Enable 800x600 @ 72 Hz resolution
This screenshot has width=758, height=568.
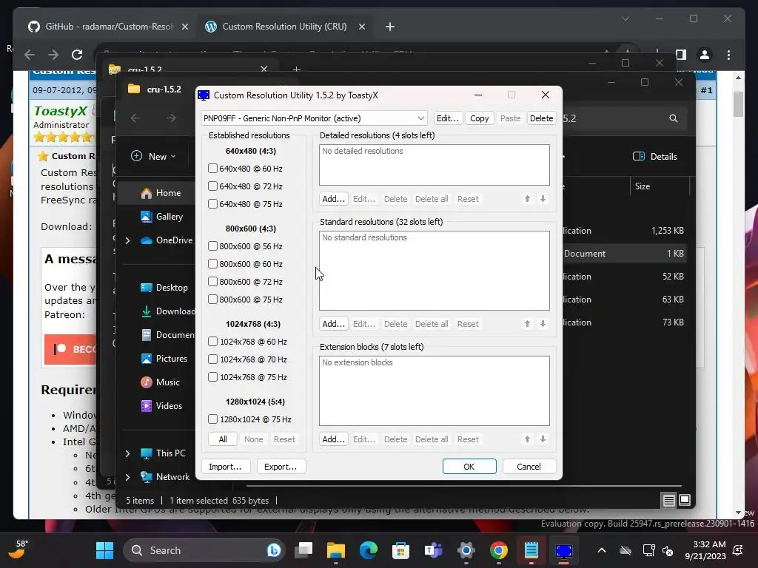212,282
